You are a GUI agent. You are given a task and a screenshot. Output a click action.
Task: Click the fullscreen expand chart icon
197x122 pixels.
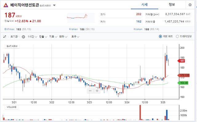tap(5, 37)
